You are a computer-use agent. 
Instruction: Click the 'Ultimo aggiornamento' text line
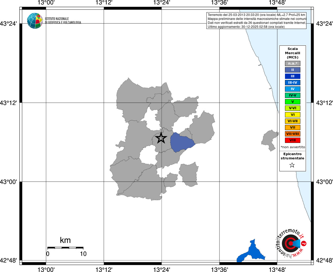[246, 27]
